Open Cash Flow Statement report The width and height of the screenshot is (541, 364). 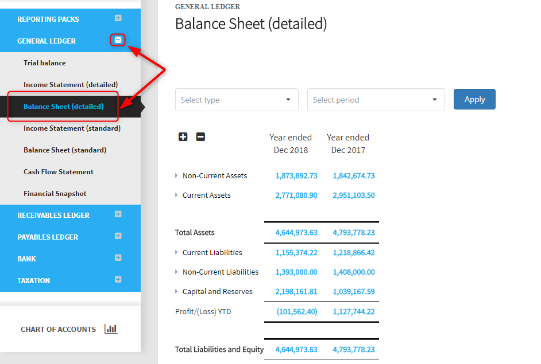tap(59, 172)
